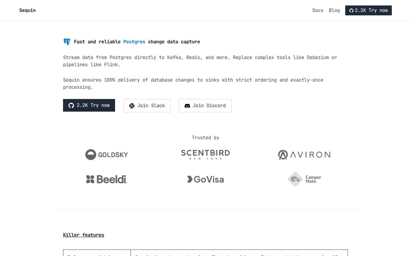Image resolution: width=411 pixels, height=256 pixels.
Task: Click the Discord logo icon
Action: 187,106
